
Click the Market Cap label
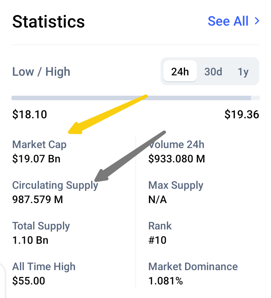[x=39, y=144]
